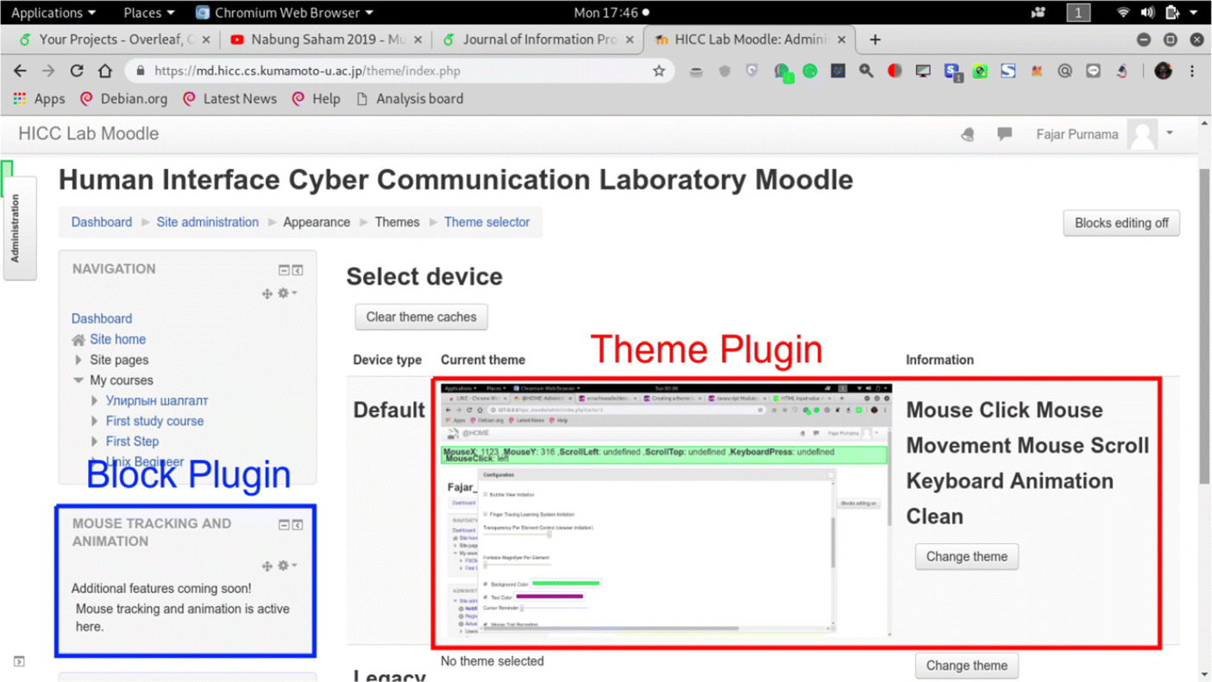The height and width of the screenshot is (682, 1212).
Task: Collapse the My courses tree node
Action: pyautogui.click(x=78, y=380)
